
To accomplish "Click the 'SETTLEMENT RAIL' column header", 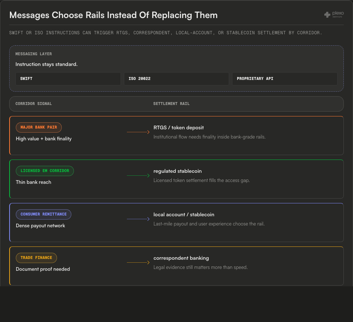I will 171,104.
